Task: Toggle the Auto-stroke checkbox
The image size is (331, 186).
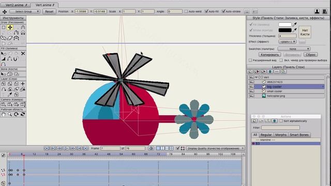Action: [223, 11]
